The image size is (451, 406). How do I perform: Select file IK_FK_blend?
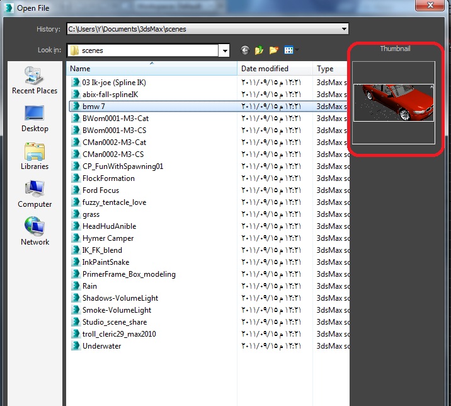point(102,250)
